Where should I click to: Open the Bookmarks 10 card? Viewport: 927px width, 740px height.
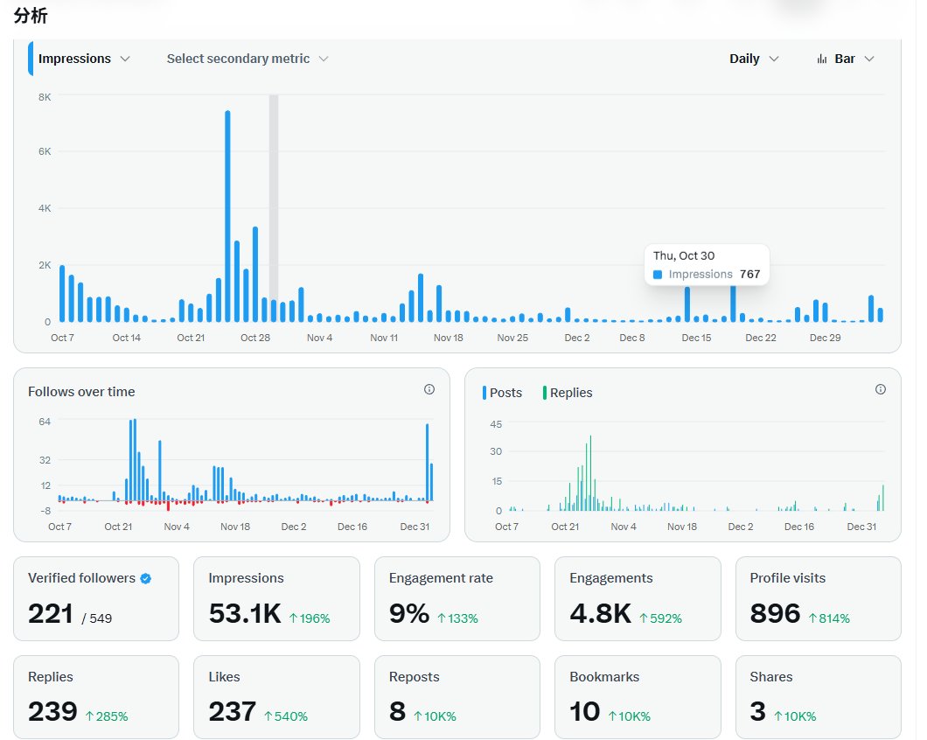pyautogui.click(x=638, y=697)
